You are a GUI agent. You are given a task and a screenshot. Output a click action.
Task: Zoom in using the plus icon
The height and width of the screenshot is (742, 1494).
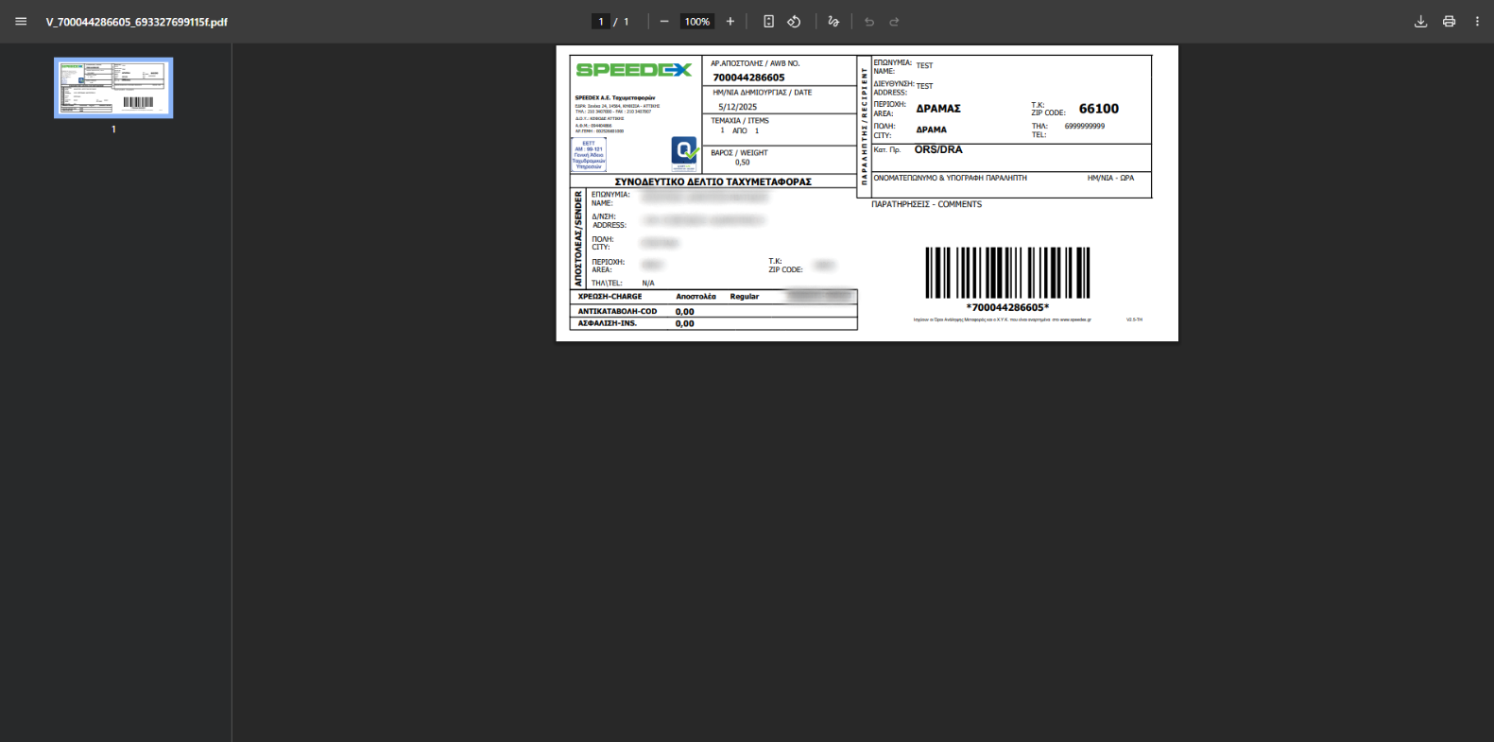pos(730,22)
